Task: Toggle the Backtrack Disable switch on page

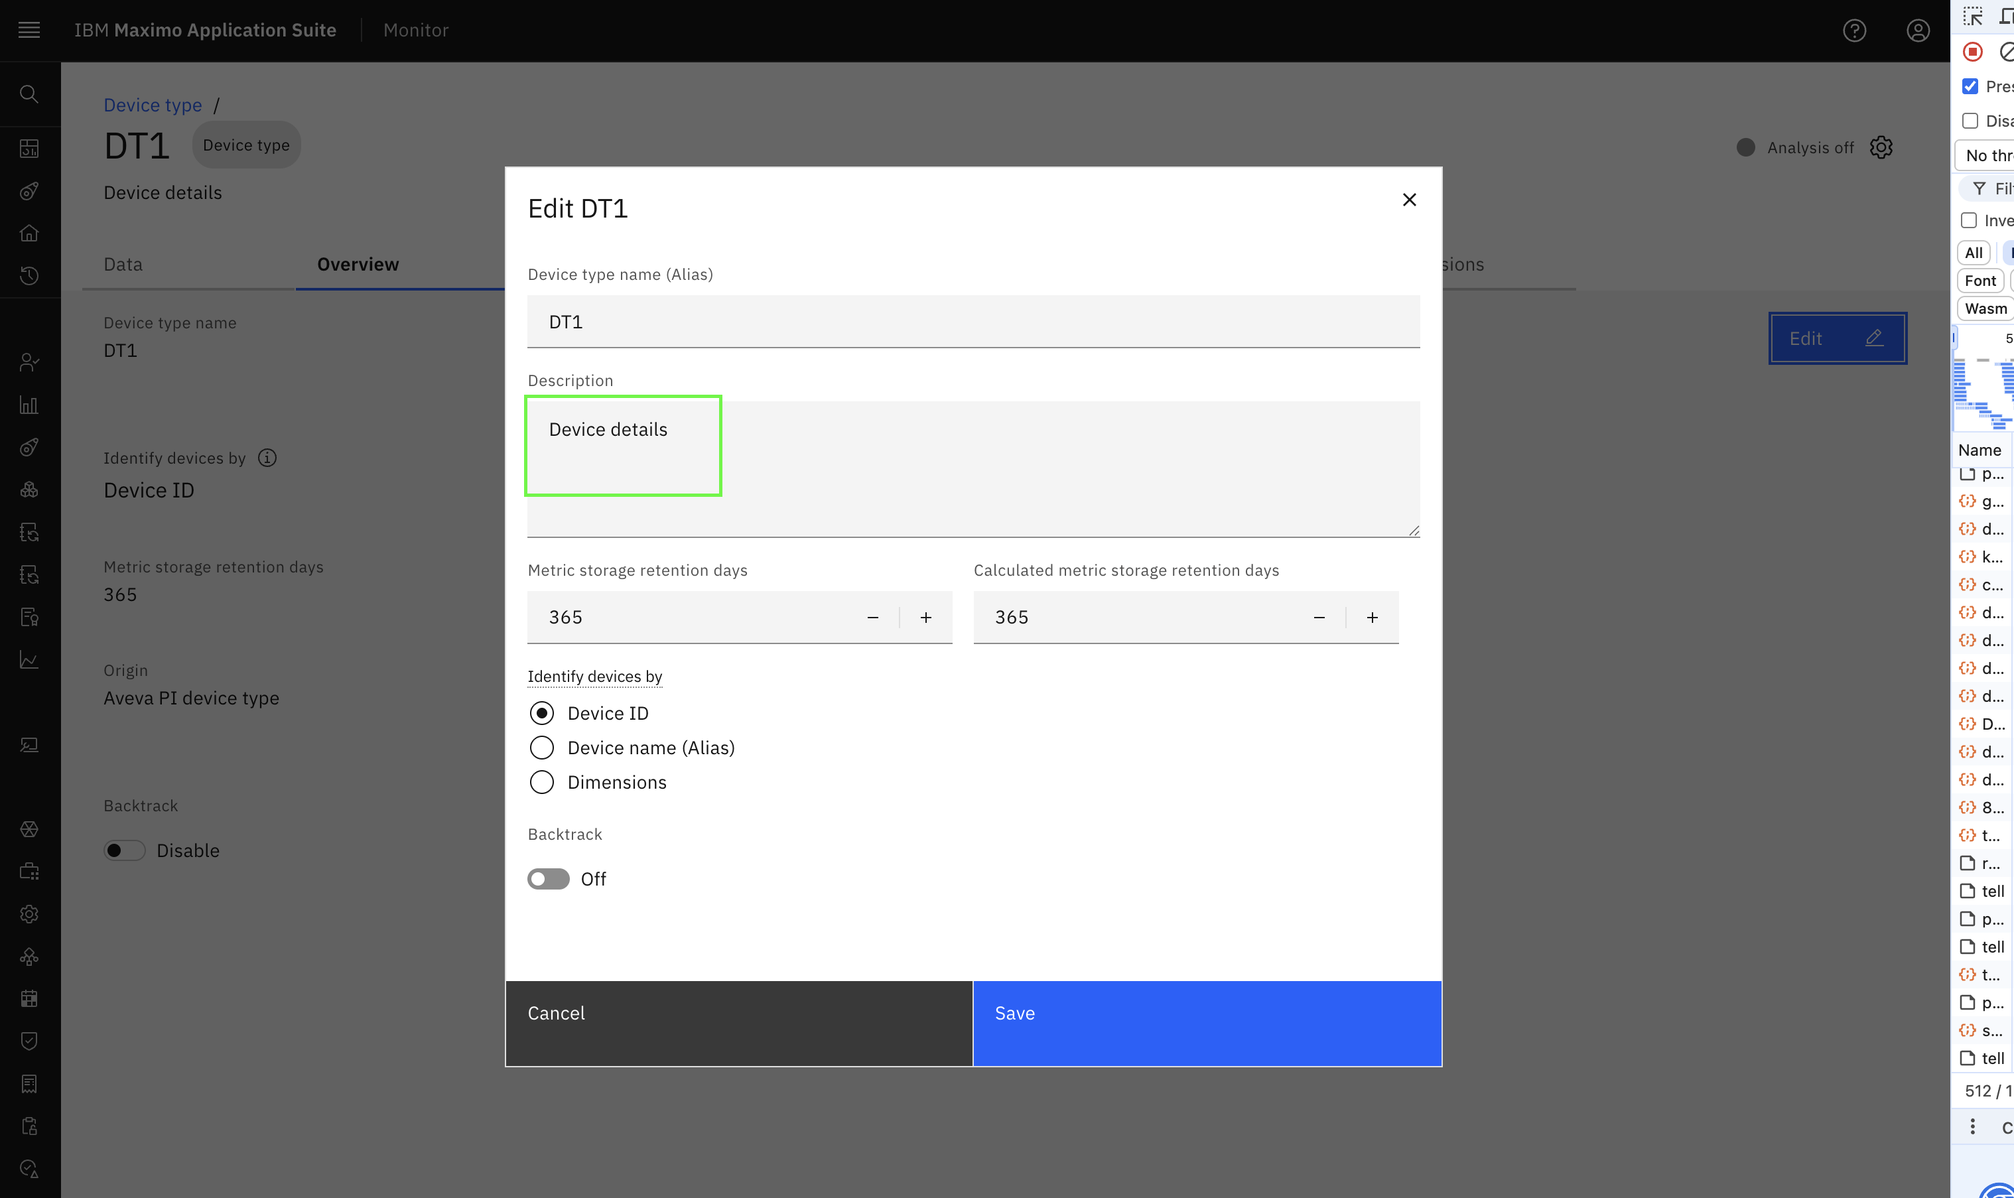Action: tap(124, 851)
